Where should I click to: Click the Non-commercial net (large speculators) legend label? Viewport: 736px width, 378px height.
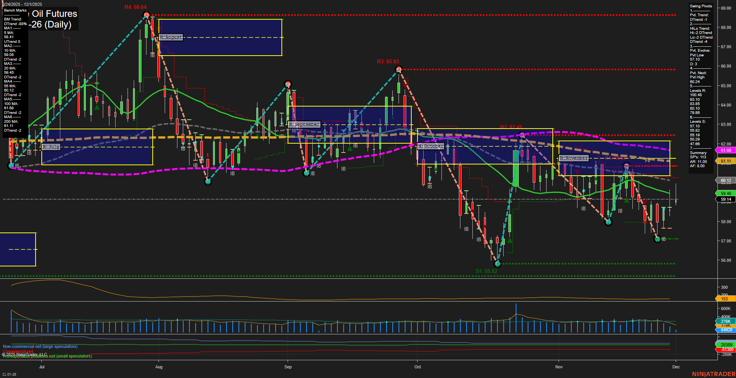pos(40,346)
